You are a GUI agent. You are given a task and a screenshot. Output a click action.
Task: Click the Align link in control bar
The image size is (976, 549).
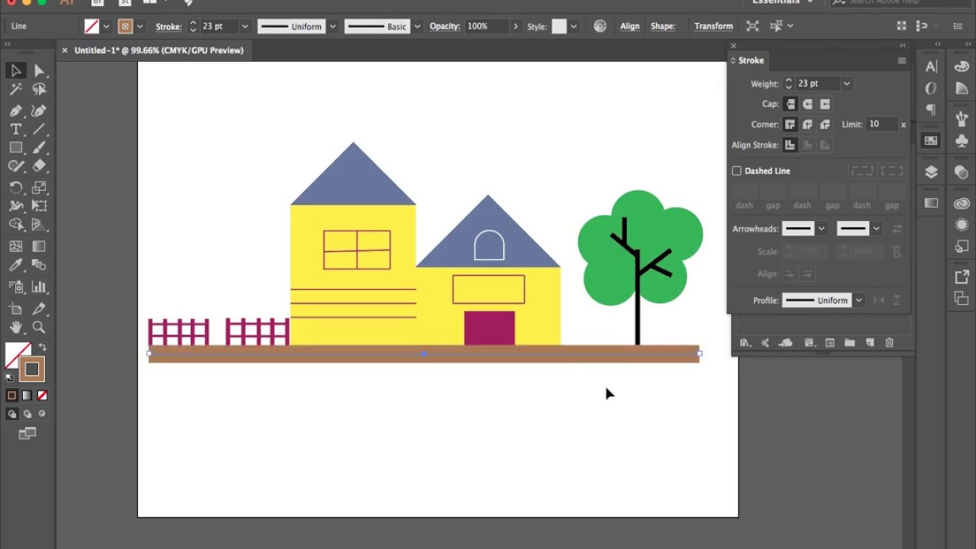[x=630, y=26]
